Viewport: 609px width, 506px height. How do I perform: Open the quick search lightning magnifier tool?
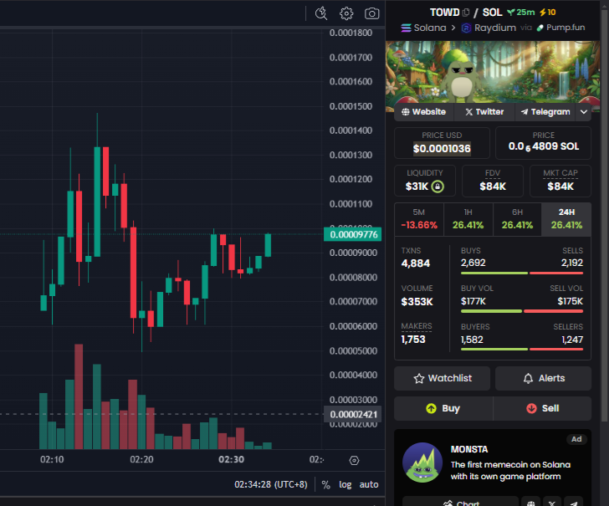321,13
